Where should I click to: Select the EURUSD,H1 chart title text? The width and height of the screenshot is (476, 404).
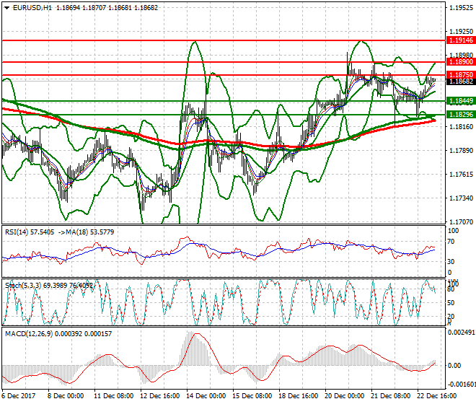click(x=32, y=8)
